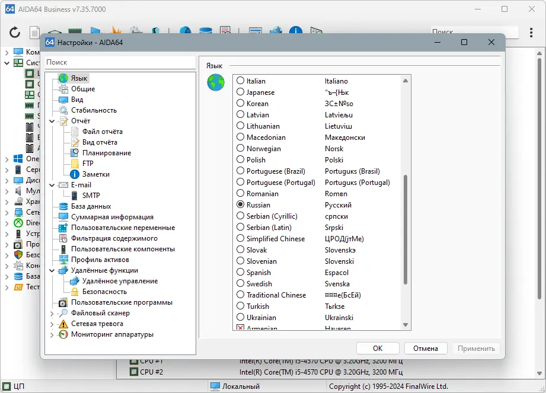The image size is (546, 393).
Task: Click the Вид отчёта pencil icon
Action: point(75,142)
